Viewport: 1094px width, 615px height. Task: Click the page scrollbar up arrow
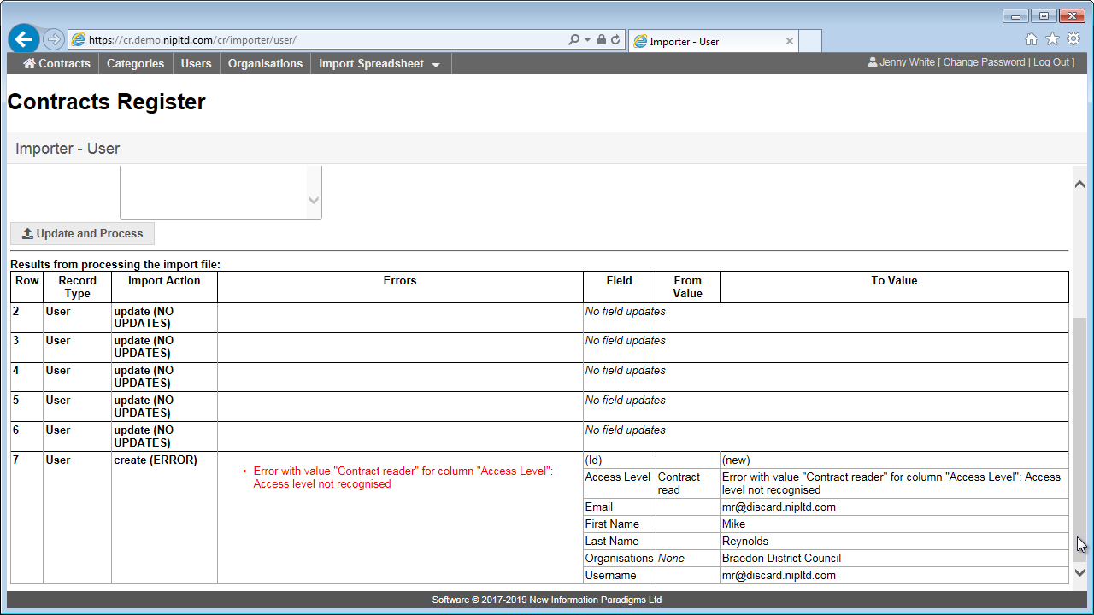pyautogui.click(x=1079, y=184)
